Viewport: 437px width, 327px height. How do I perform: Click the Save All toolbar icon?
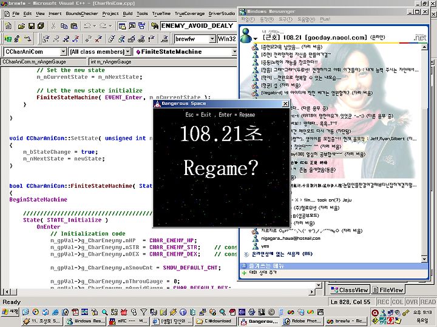click(x=41, y=26)
